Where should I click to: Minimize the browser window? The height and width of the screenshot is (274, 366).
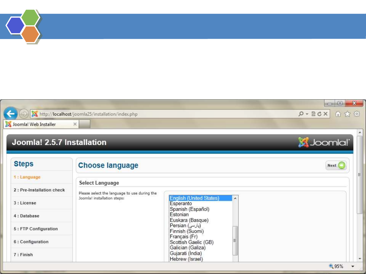click(330, 103)
